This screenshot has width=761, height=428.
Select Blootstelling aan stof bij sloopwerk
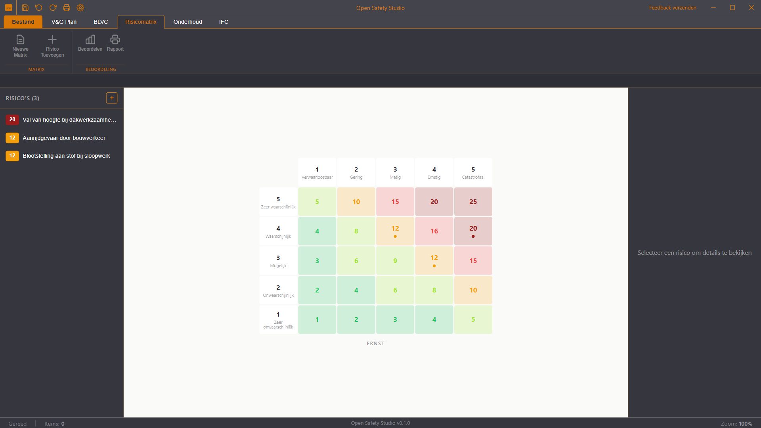click(x=61, y=156)
